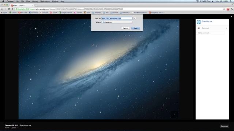Screen dimensions: 234x131
Task: Open the Everything Ice profile name link
Action: tap(207, 21)
